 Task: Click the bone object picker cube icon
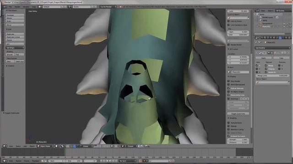tap(229, 72)
